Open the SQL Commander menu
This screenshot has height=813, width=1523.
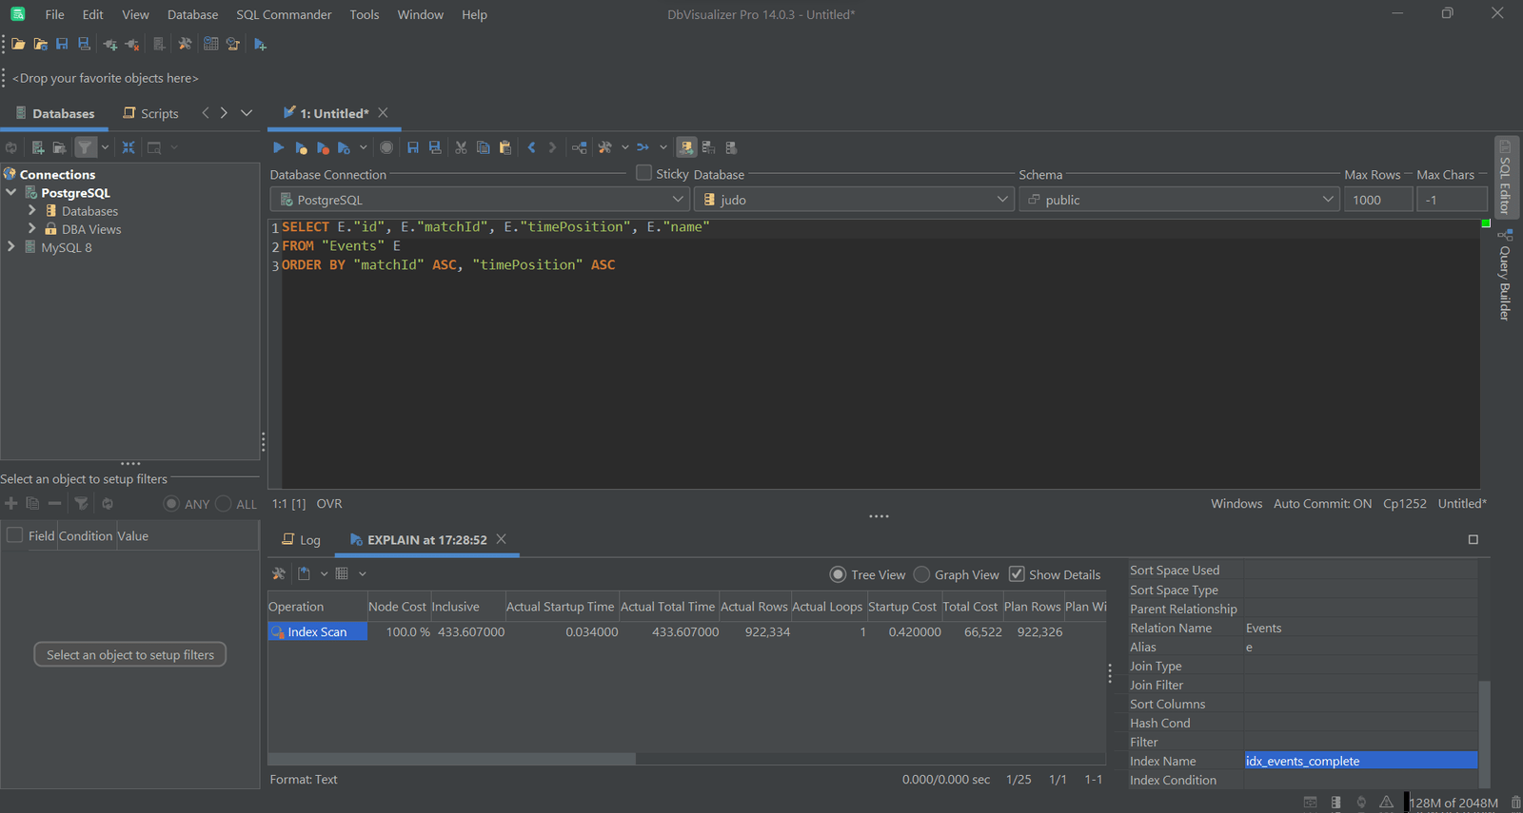coord(284,14)
